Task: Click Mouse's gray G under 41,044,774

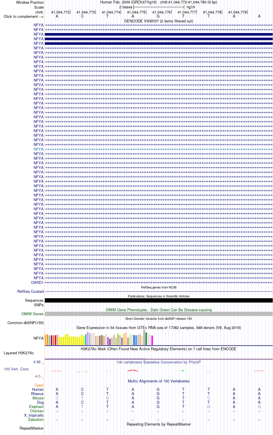Action: [x=107, y=398]
